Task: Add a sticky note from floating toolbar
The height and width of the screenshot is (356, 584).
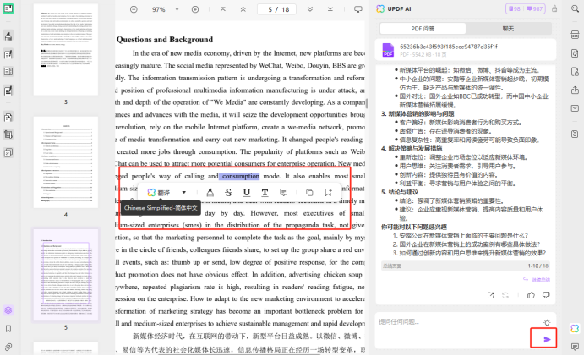Action: pos(283,192)
